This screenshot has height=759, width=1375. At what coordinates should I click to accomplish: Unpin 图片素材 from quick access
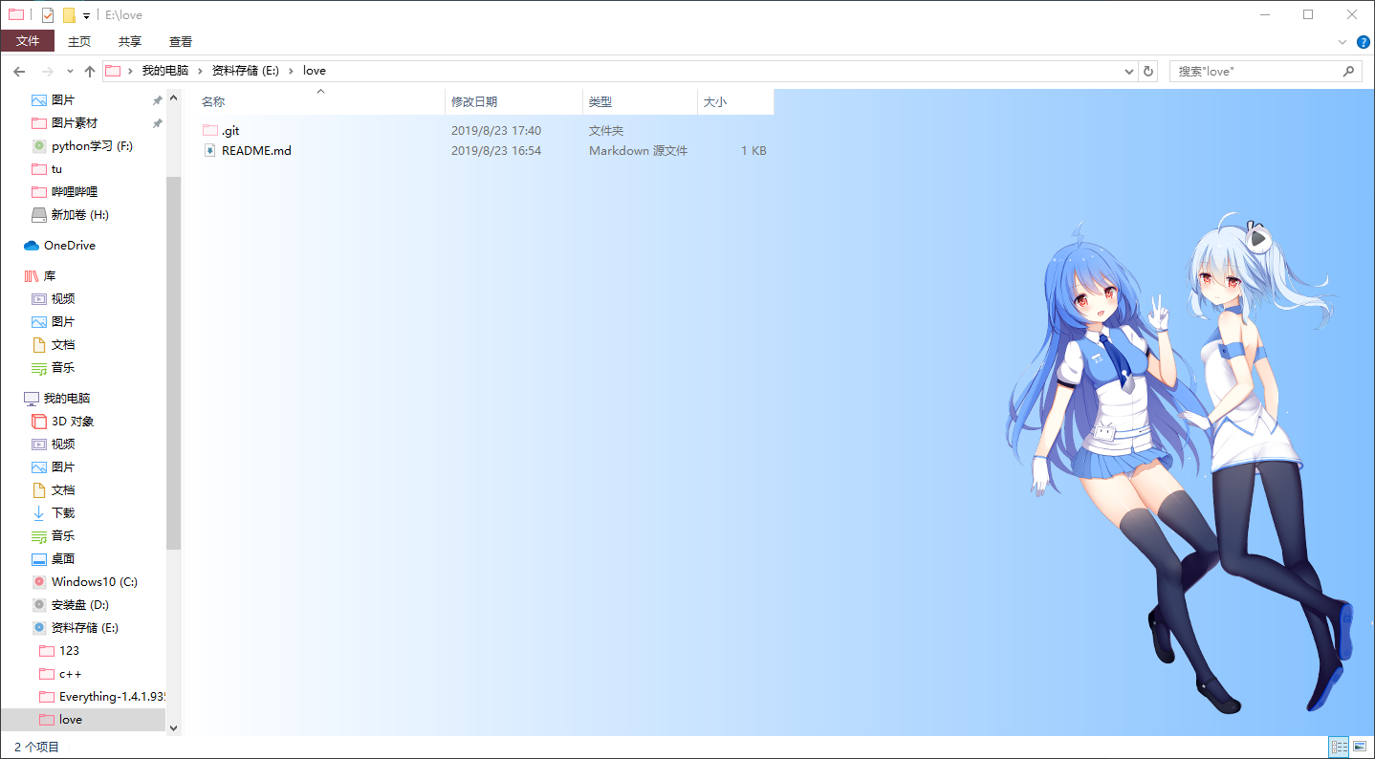click(x=157, y=123)
